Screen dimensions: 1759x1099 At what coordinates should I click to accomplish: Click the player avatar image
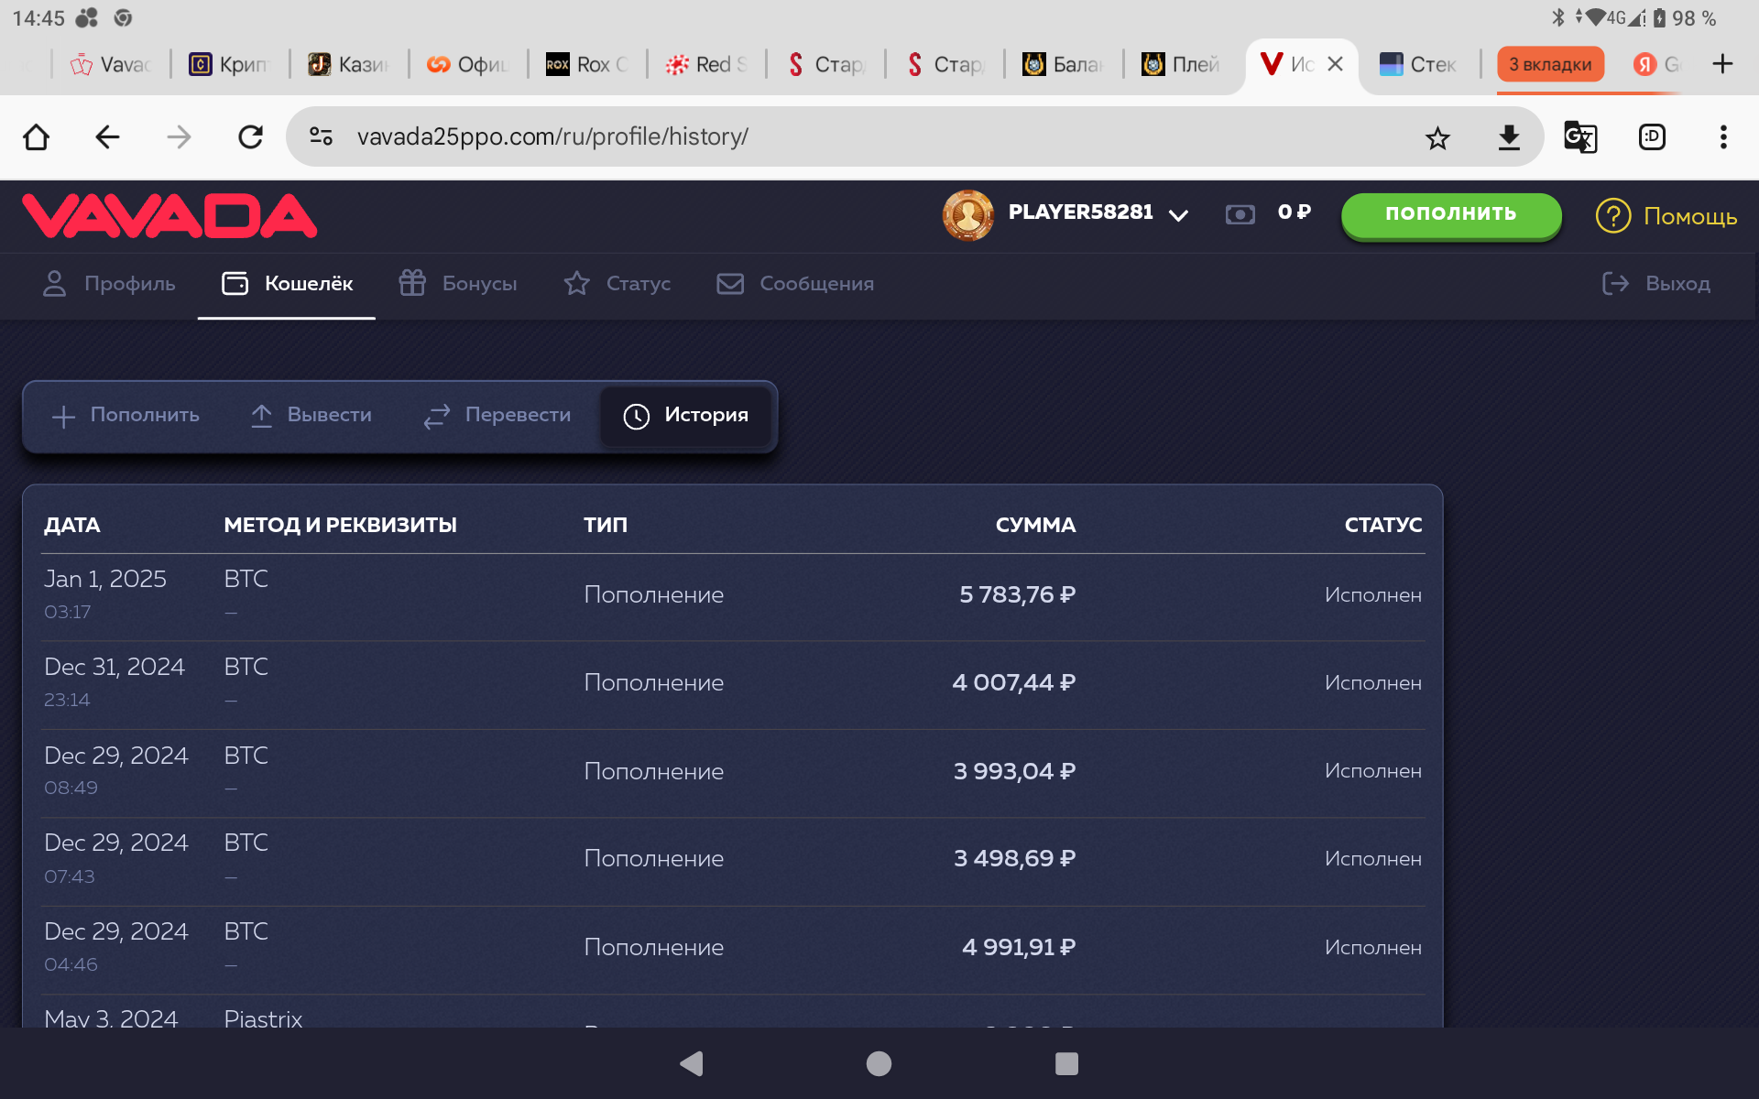967,215
